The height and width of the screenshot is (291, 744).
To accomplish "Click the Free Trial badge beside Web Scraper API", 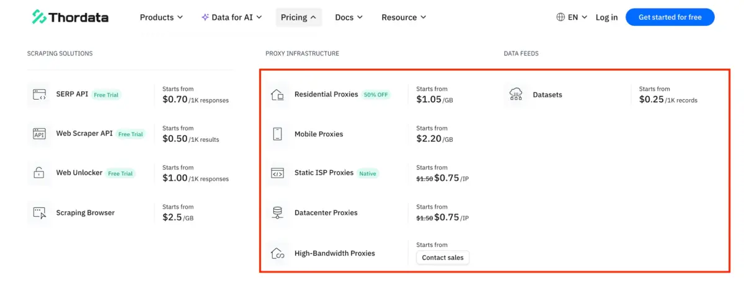I will 130,134.
